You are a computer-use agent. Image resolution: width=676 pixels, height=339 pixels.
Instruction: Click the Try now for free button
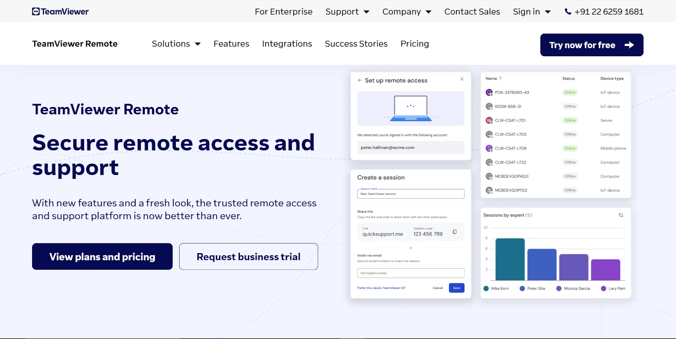coord(591,45)
